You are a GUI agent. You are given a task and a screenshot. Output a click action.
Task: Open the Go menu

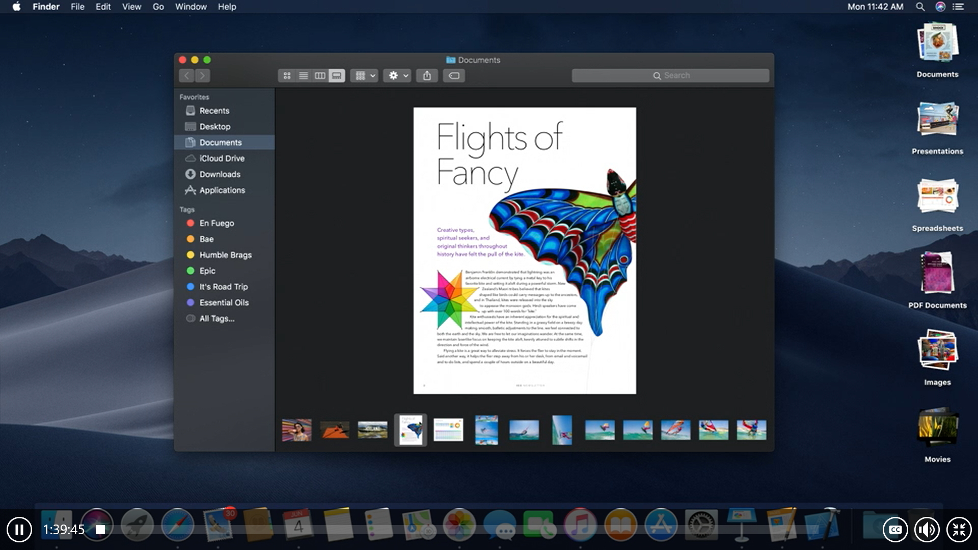[158, 7]
